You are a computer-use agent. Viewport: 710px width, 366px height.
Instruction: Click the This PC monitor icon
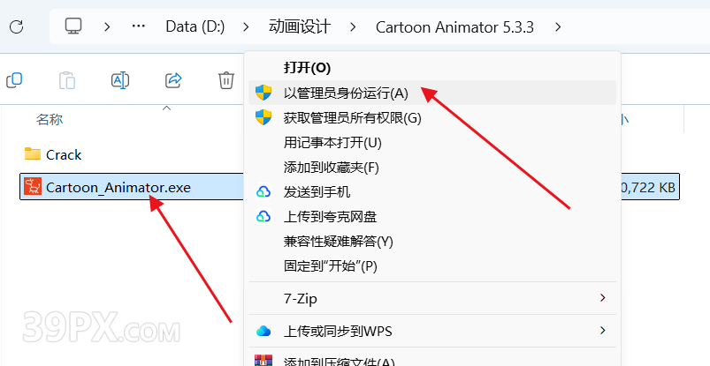tap(74, 26)
